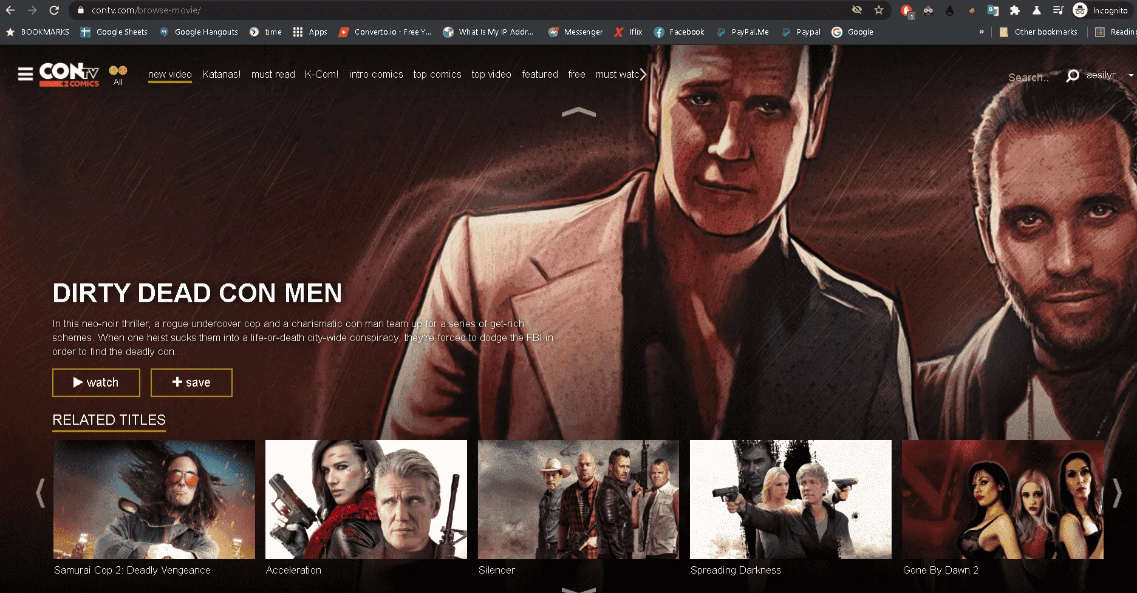
Task: Open the Reading list icon
Action: [1100, 32]
